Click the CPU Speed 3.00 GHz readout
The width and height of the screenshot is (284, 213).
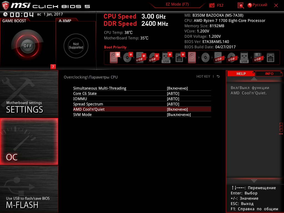[135, 16]
